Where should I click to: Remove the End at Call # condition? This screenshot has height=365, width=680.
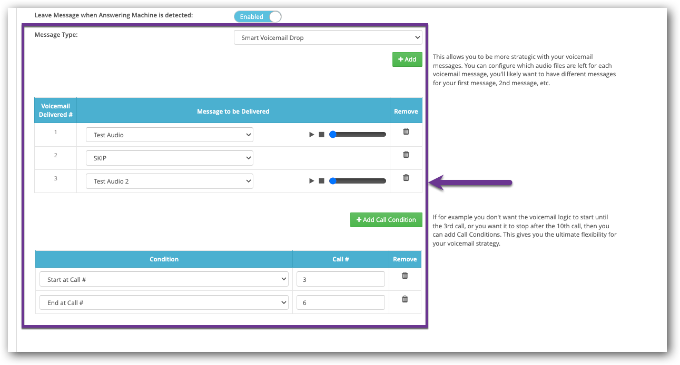point(405,299)
